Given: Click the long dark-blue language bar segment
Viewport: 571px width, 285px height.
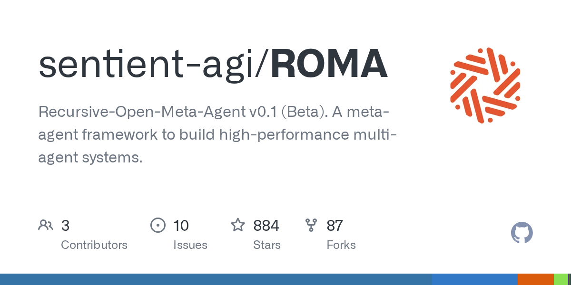Looking at the screenshot, I should [x=214, y=279].
